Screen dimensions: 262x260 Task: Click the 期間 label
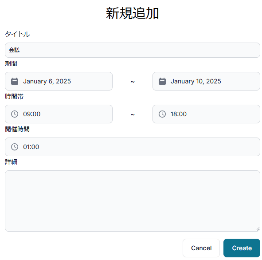(x=11, y=63)
